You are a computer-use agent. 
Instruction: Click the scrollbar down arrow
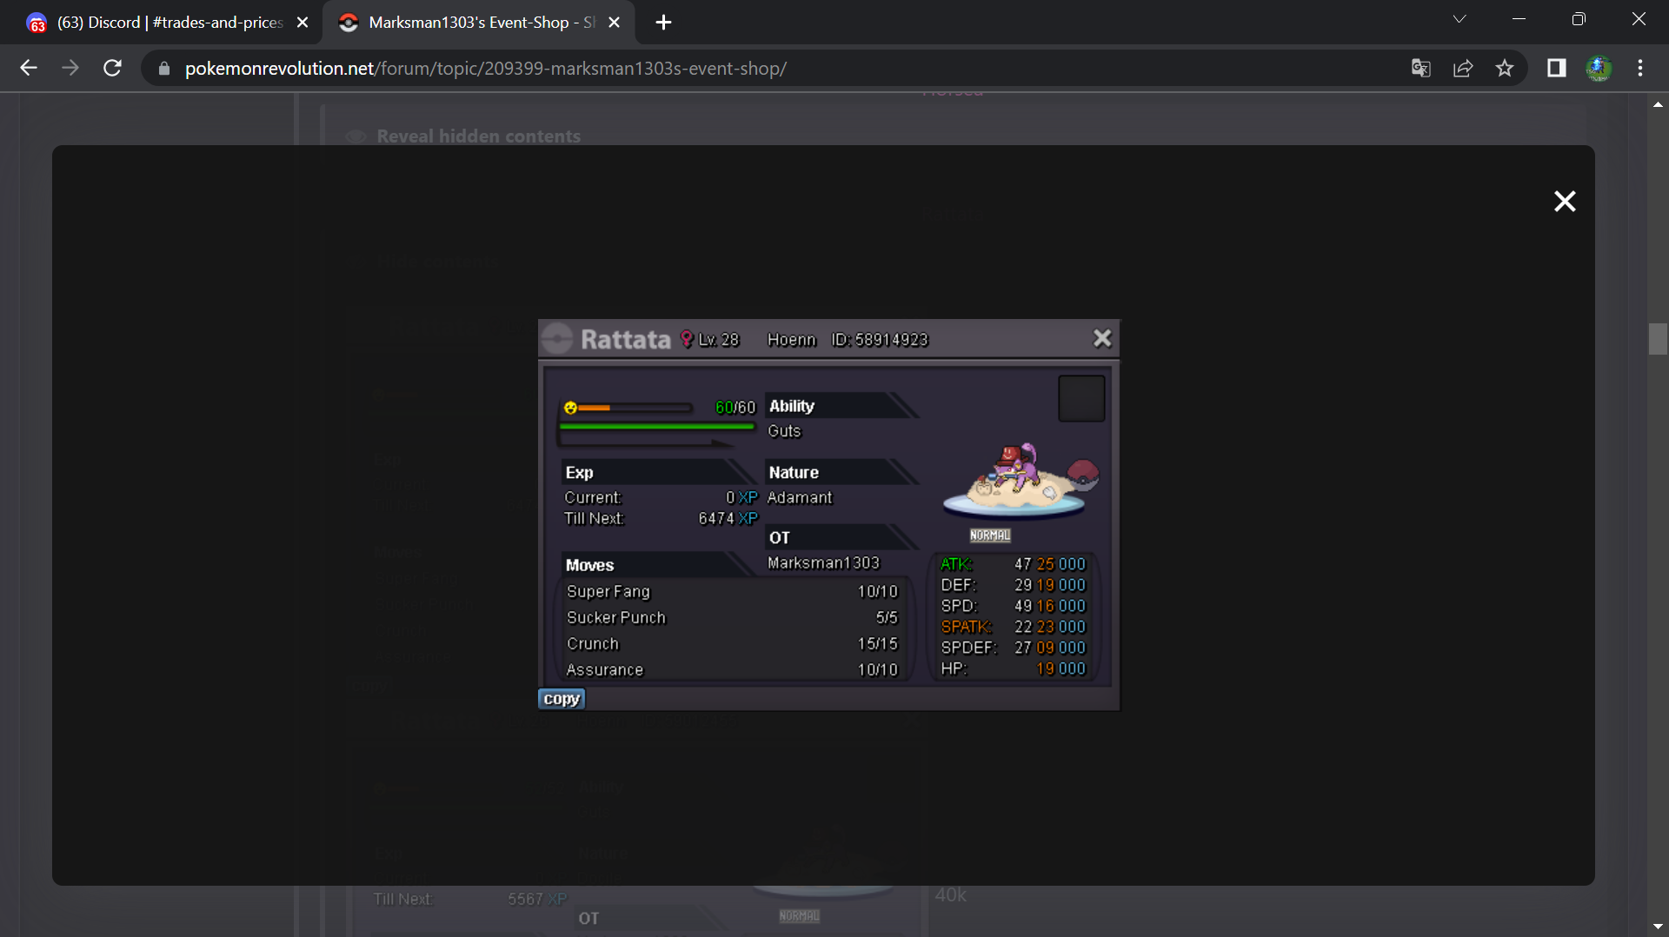click(1658, 927)
